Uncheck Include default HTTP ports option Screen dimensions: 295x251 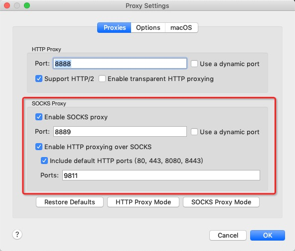[44, 161]
